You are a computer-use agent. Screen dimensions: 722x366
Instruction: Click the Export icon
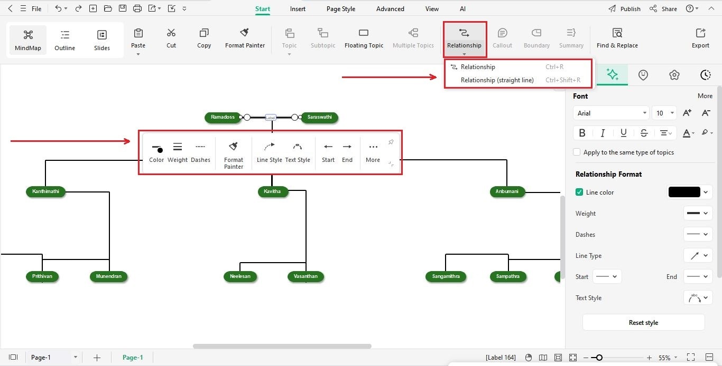(x=700, y=38)
